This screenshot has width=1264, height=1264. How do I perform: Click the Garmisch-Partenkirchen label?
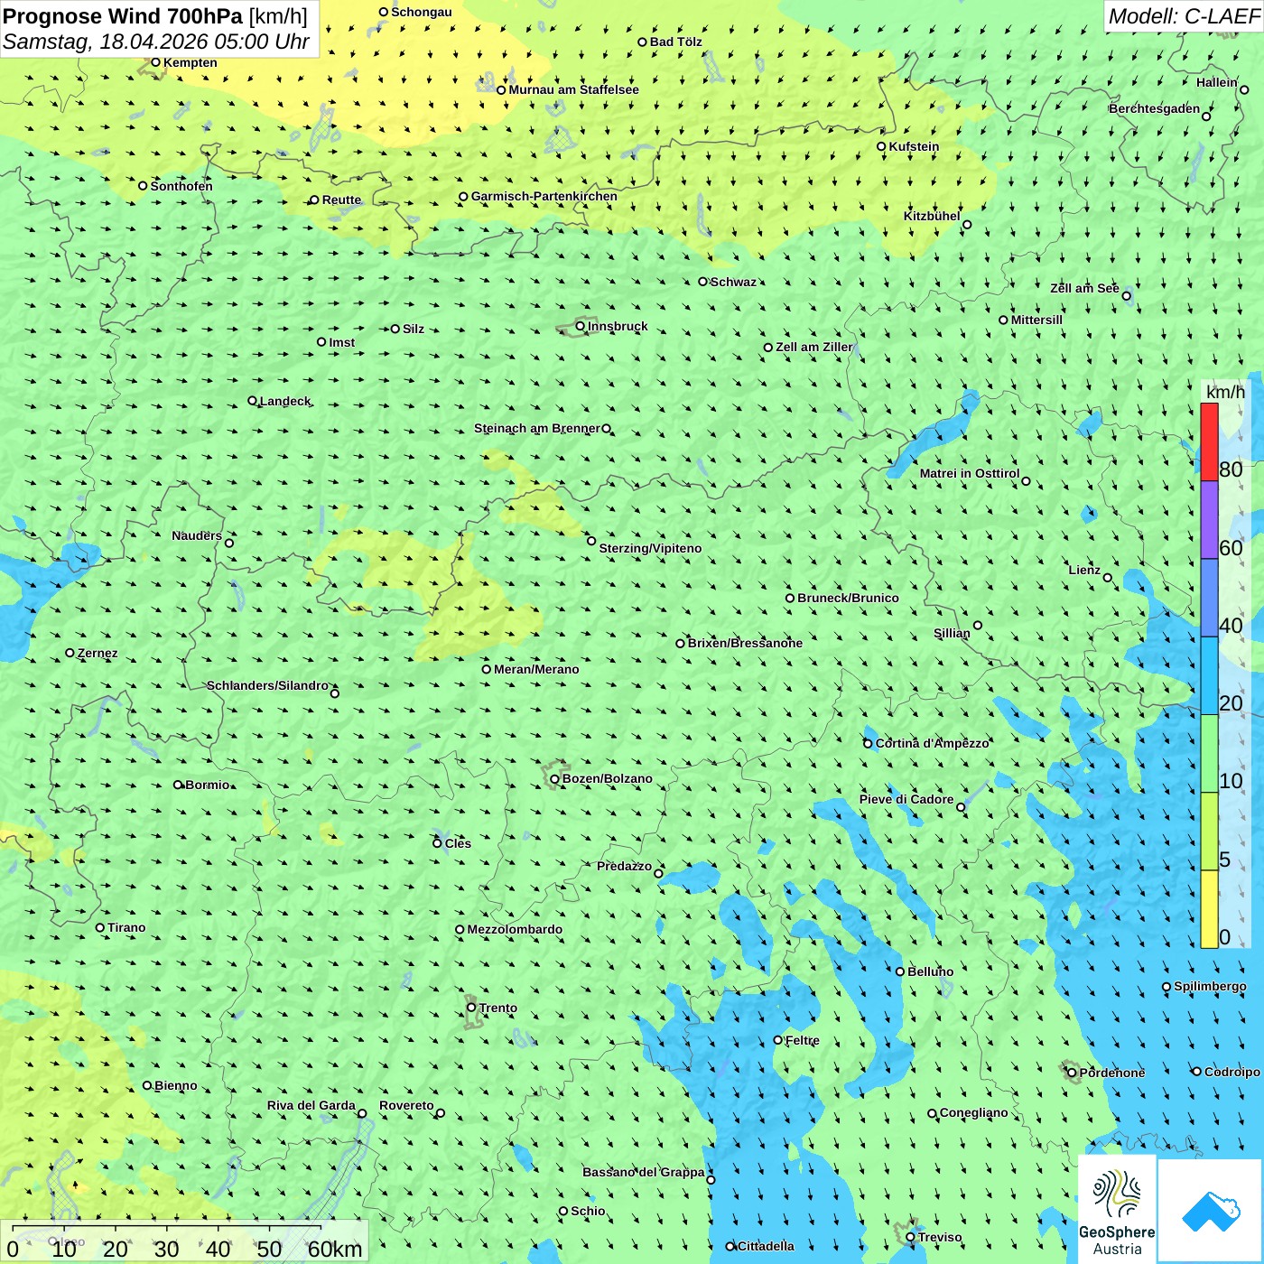pyautogui.click(x=544, y=196)
